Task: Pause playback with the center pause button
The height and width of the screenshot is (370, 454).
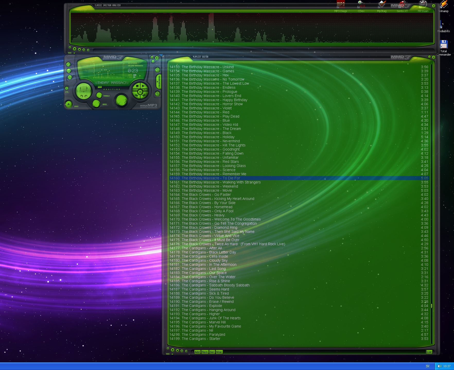Action: pos(140,92)
